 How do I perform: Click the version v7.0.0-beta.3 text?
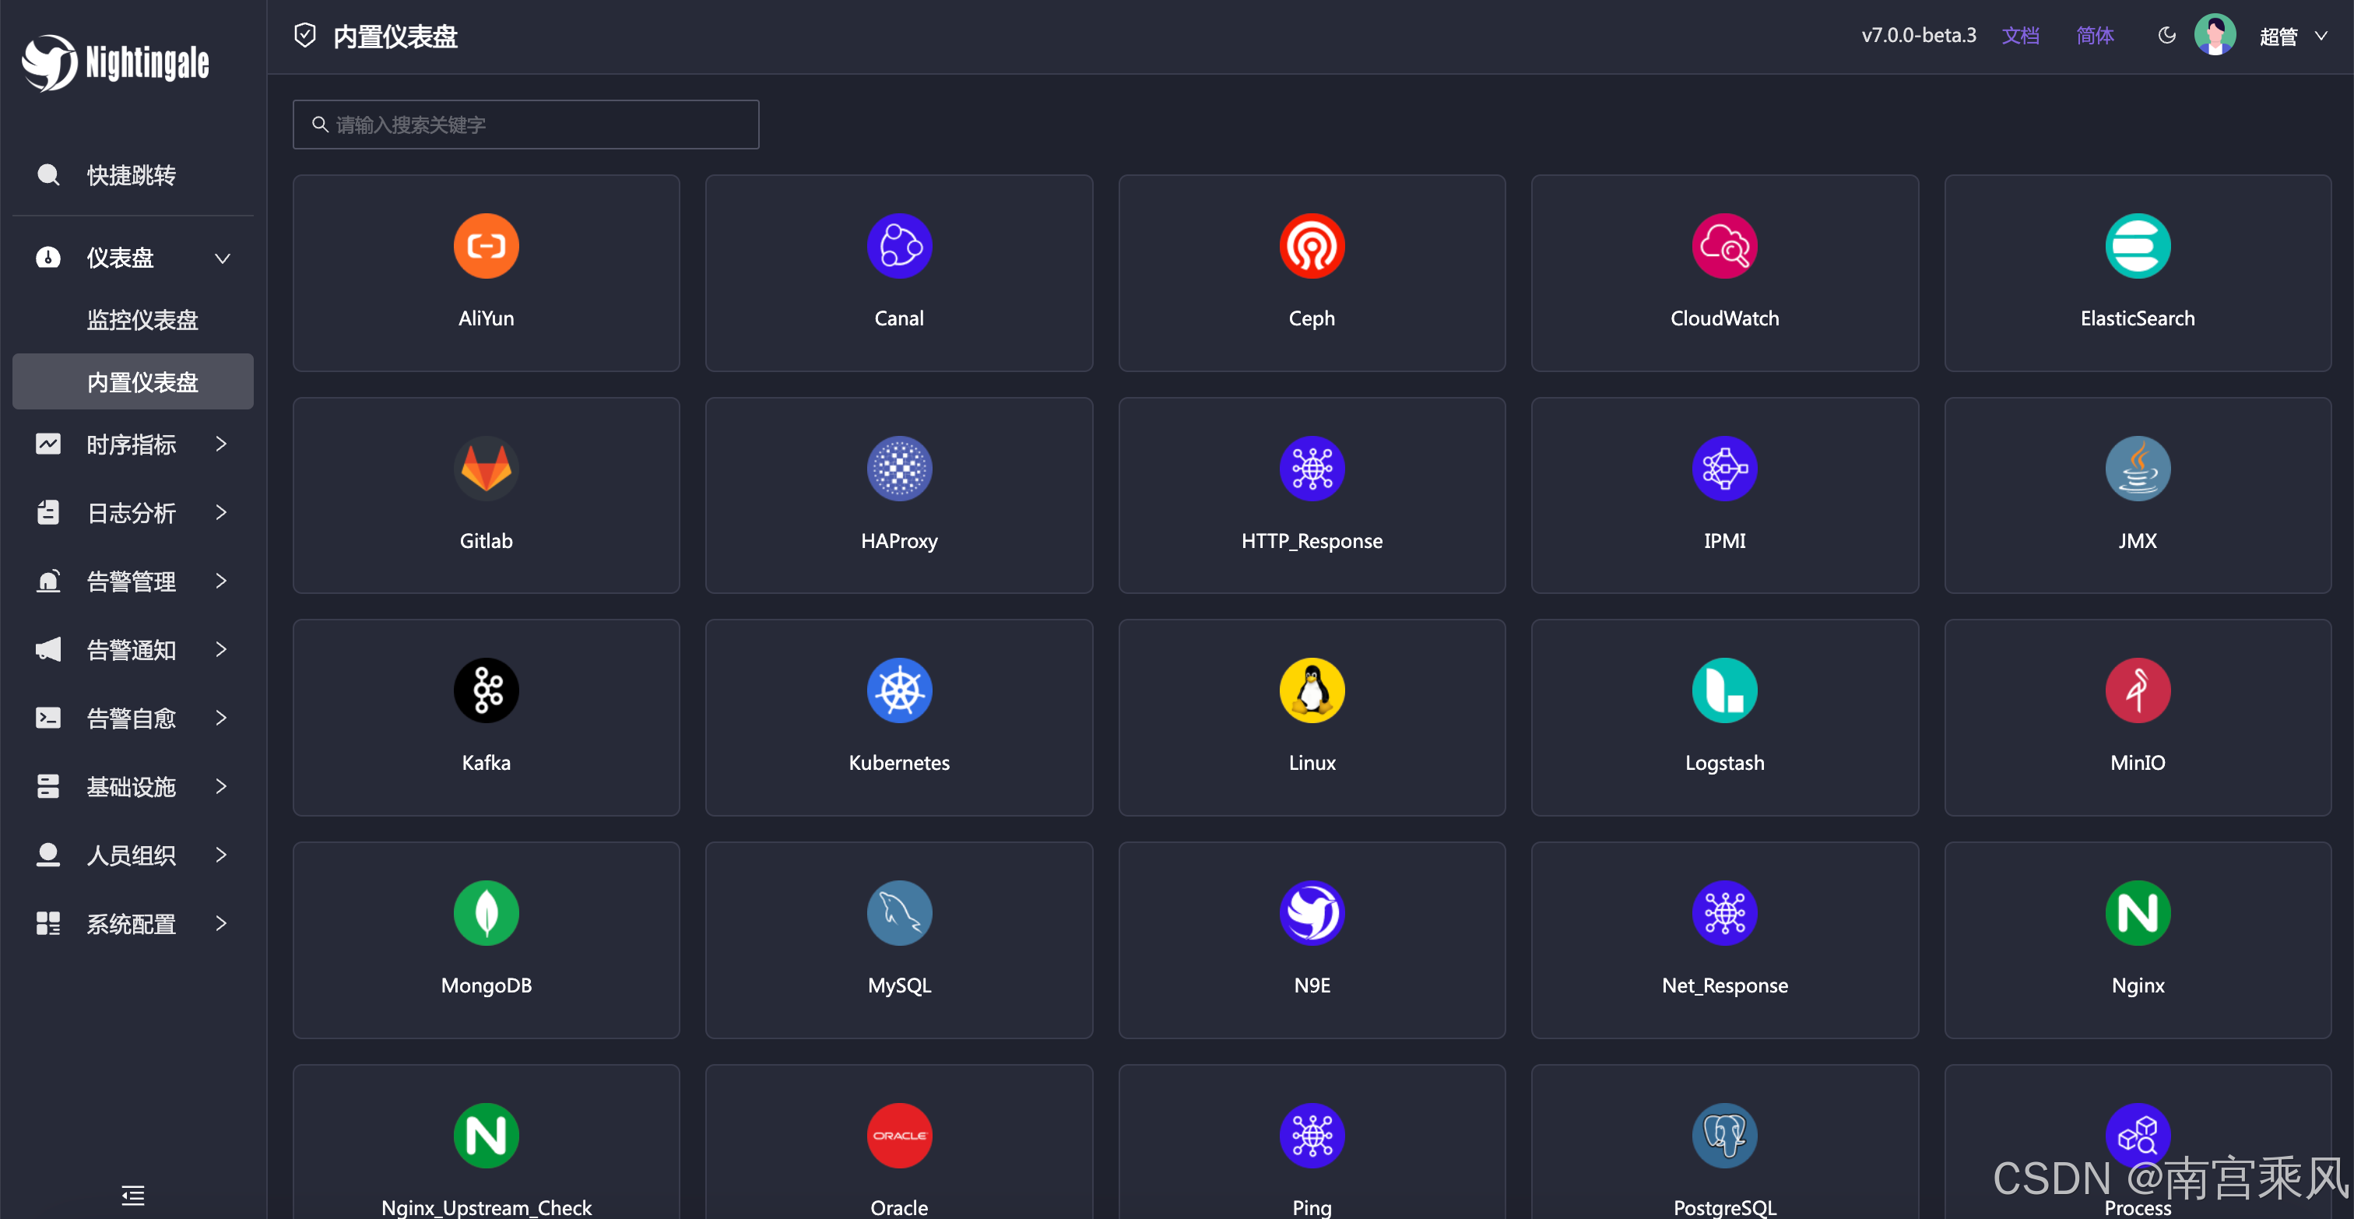coord(1918,36)
